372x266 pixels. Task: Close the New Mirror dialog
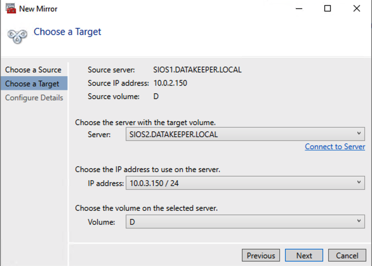pyautogui.click(x=357, y=8)
